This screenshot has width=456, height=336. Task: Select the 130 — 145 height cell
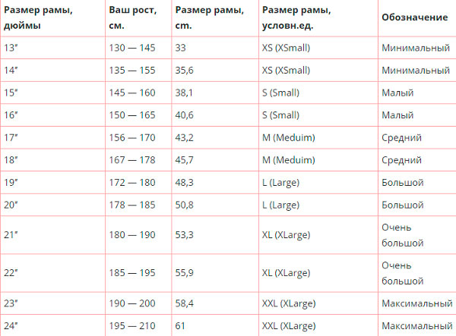click(132, 48)
